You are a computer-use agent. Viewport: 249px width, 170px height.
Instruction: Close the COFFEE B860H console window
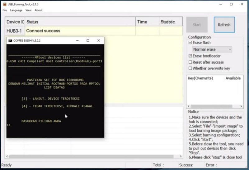click(x=99, y=41)
